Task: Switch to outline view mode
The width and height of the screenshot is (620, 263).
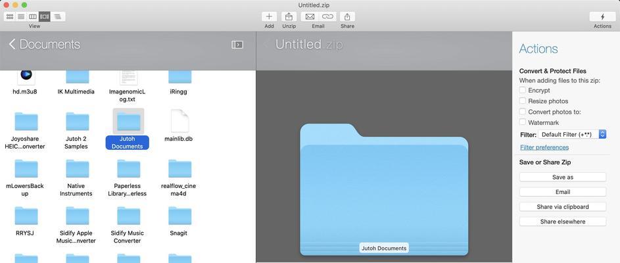Action: click(x=57, y=16)
